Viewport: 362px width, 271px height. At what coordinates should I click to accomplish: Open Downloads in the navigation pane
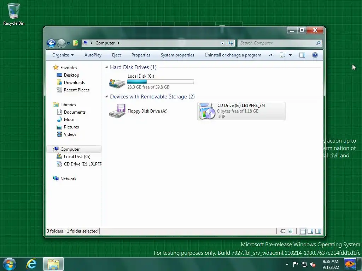click(74, 83)
